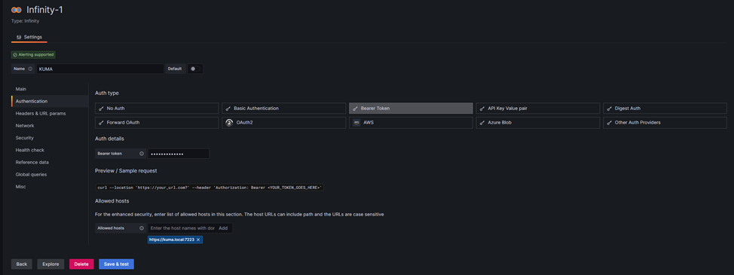The image size is (734, 275).
Task: Select Basic Authentication type
Action: coord(283,108)
